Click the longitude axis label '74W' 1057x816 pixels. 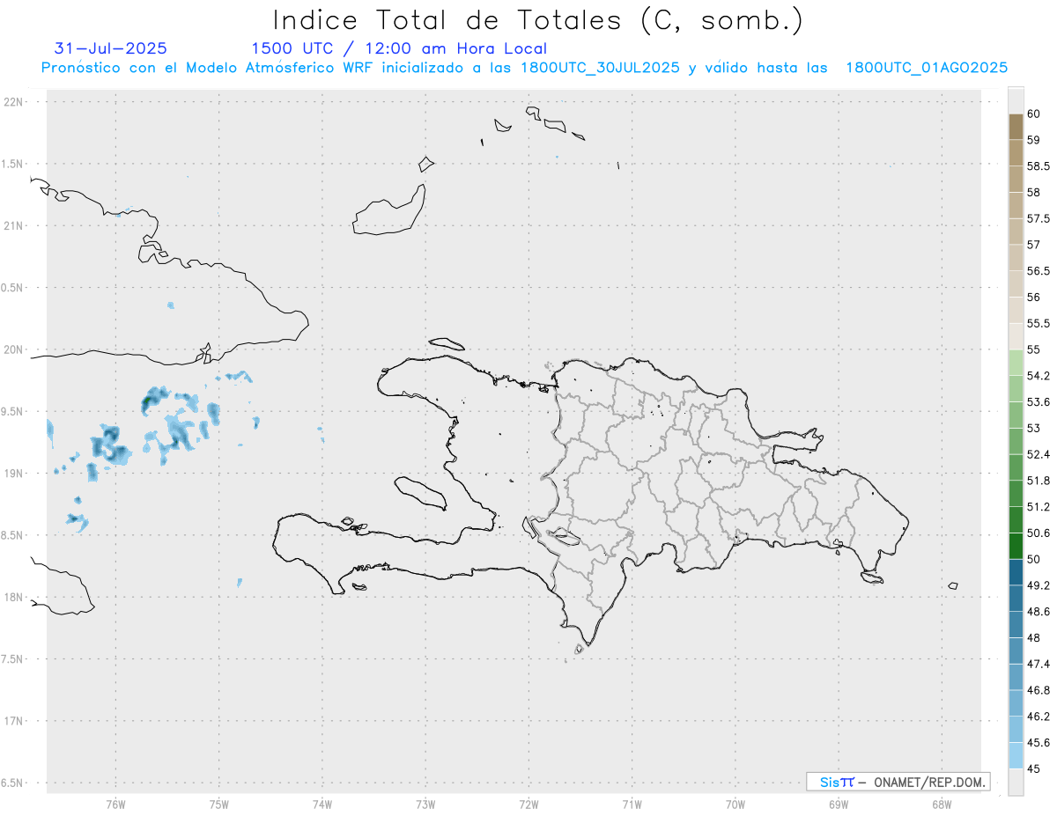pos(322,805)
